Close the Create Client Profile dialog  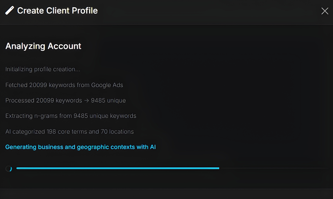click(325, 11)
